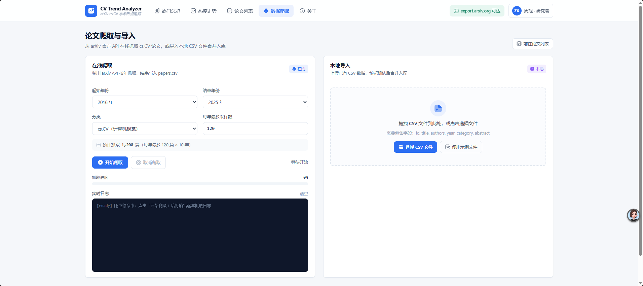Click 使用示例文件 button
This screenshot has height=286, width=643.
click(x=461, y=147)
